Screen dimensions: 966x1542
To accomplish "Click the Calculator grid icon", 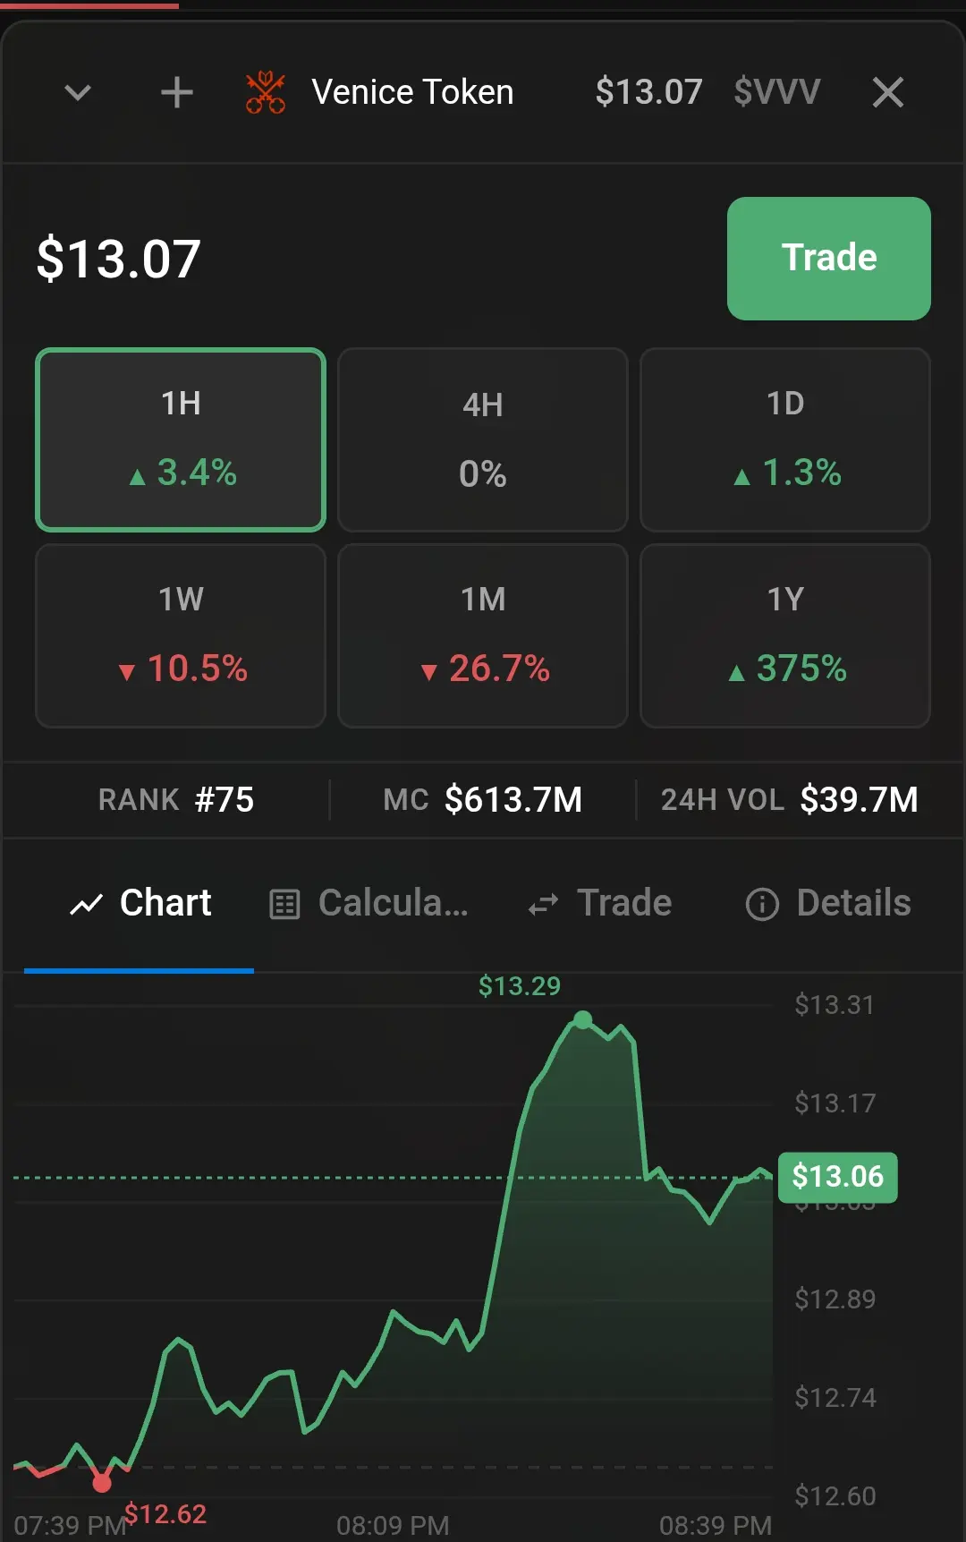I will coord(284,905).
